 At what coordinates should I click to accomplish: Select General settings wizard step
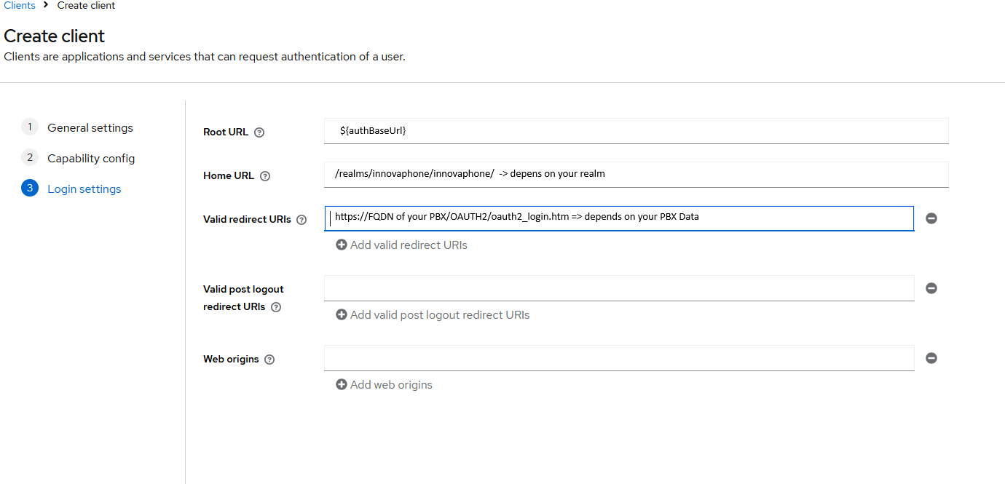(90, 128)
